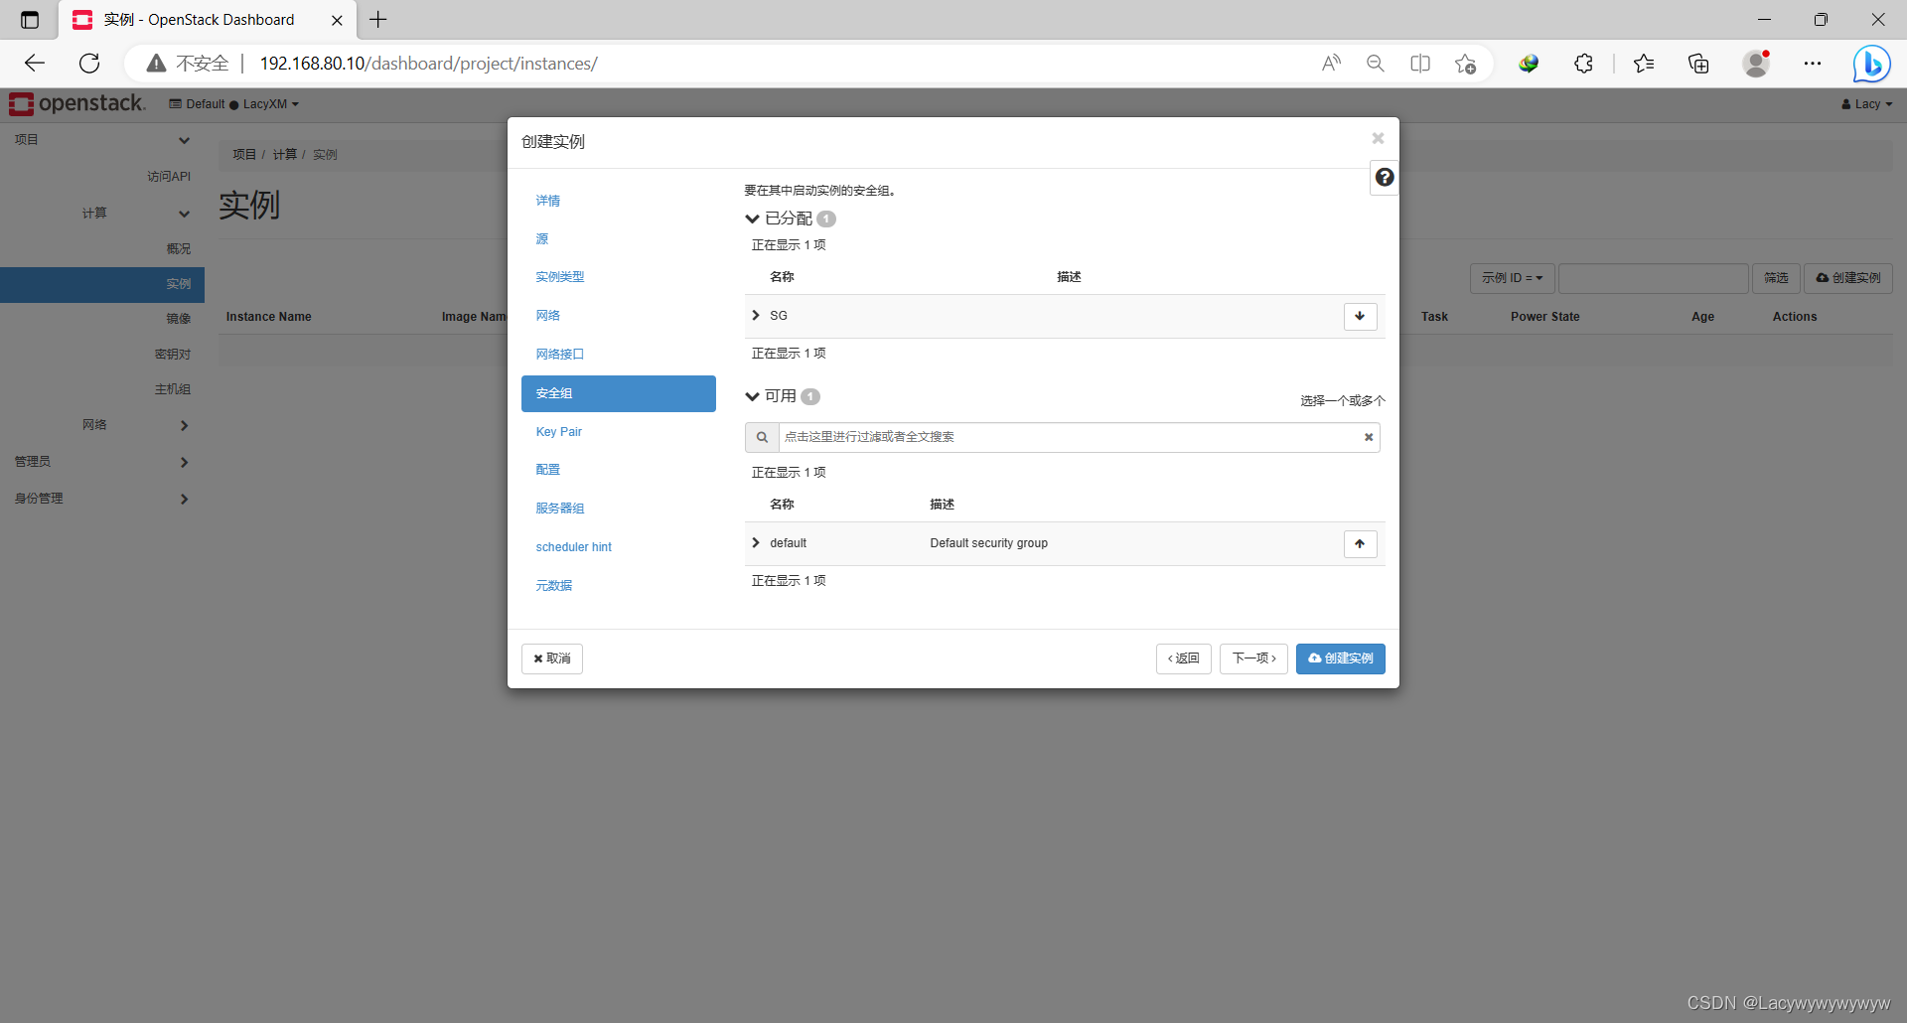Add default security group with up arrow

[x=1360, y=543]
